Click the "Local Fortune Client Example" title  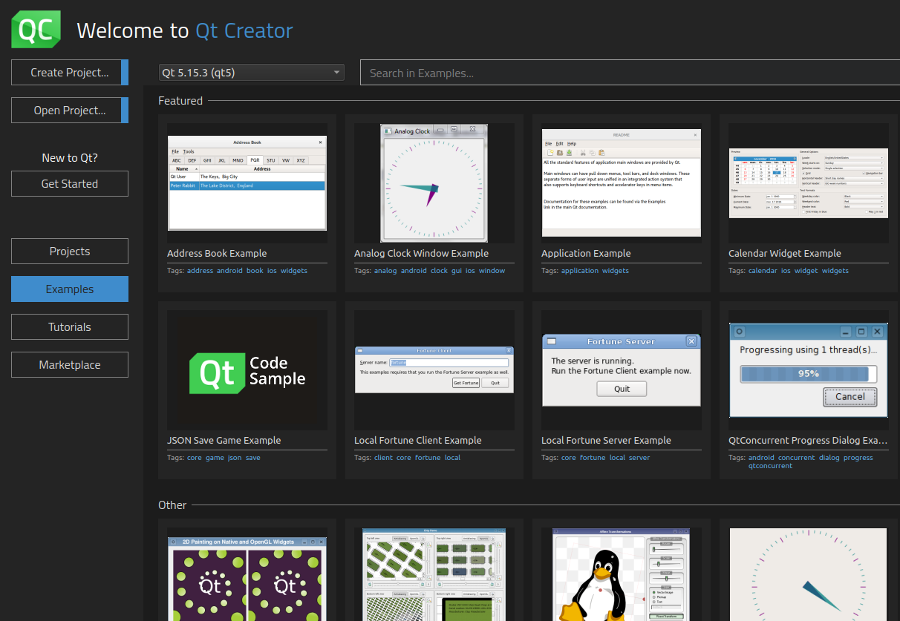click(418, 441)
